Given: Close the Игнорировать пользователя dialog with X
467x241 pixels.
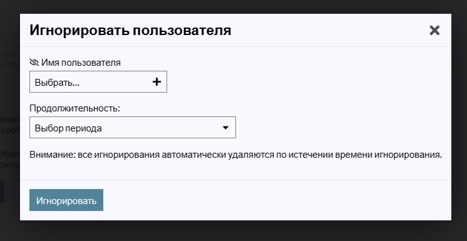Looking at the screenshot, I should coord(434,30).
